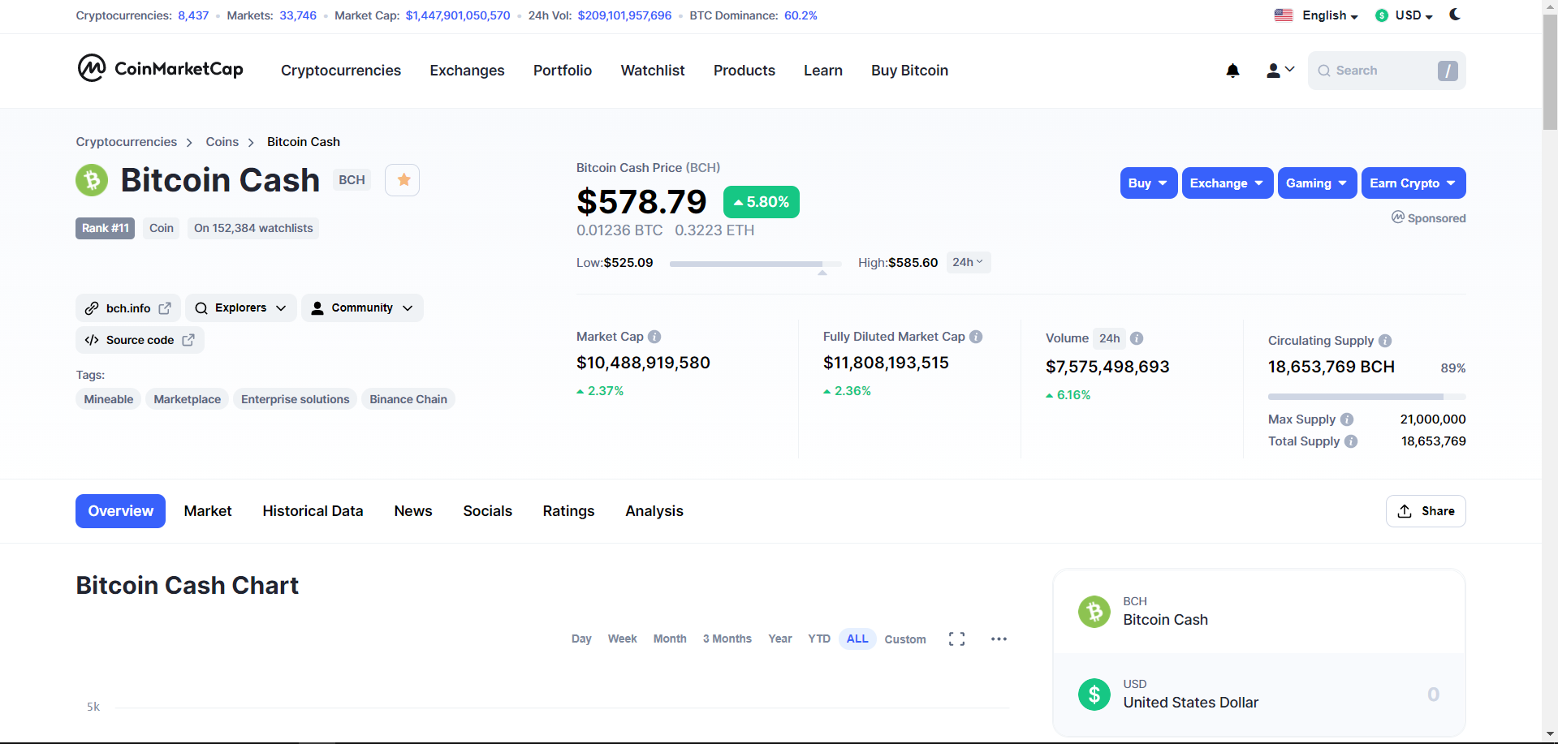Open the notifications bell
1558x744 pixels.
pos(1232,71)
